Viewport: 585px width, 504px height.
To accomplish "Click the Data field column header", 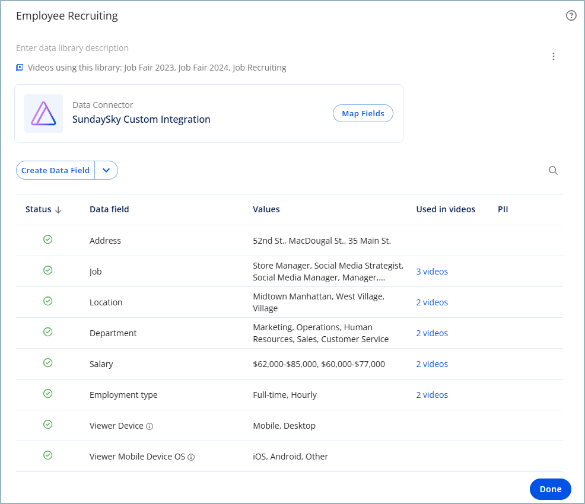I will (109, 209).
